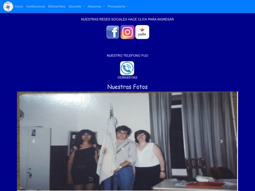
Task: Open the Institucional menu item
Action: click(35, 7)
